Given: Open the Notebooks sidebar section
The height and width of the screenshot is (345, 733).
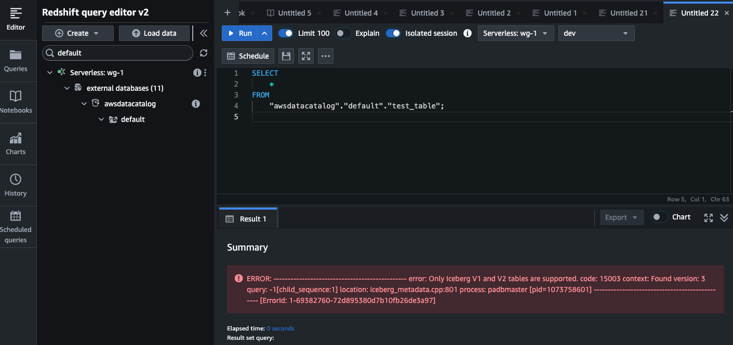Looking at the screenshot, I should 16,102.
